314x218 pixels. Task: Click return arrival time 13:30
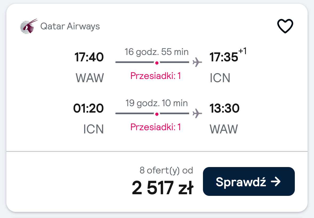(225, 108)
